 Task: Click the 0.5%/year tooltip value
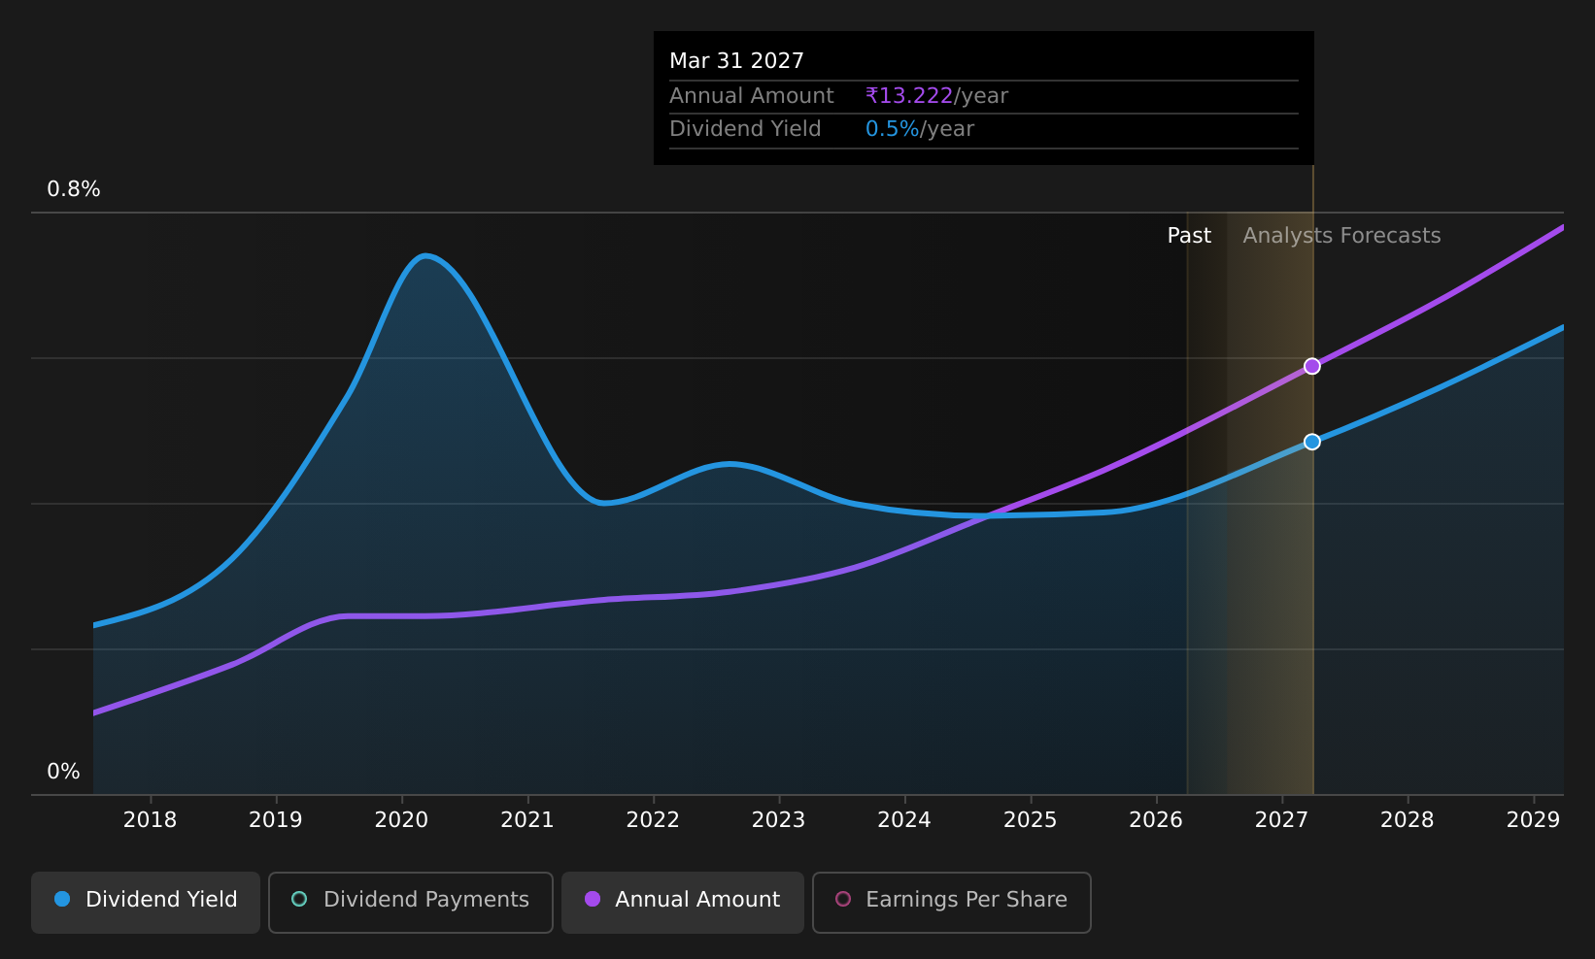pos(920,129)
